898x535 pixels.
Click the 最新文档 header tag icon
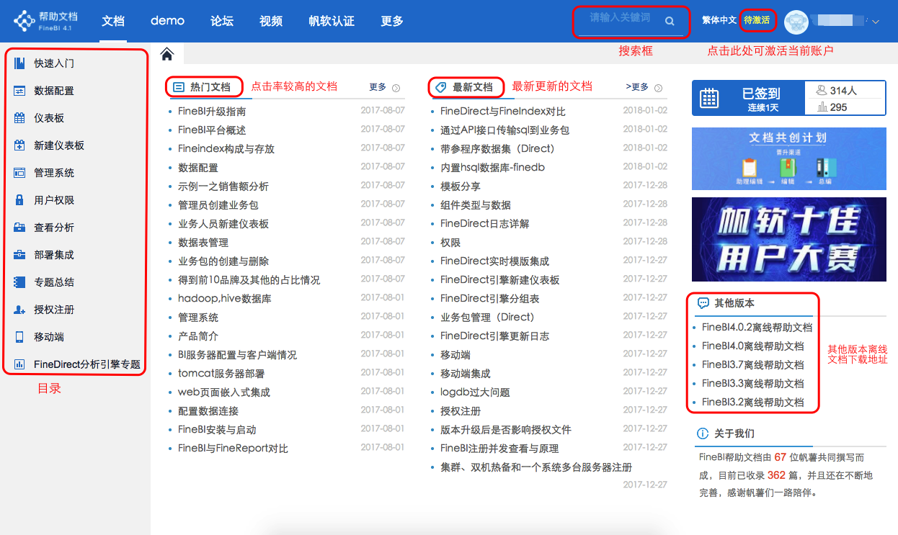[441, 87]
